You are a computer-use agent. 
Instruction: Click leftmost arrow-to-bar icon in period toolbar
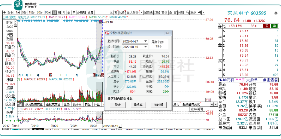[5, 13]
